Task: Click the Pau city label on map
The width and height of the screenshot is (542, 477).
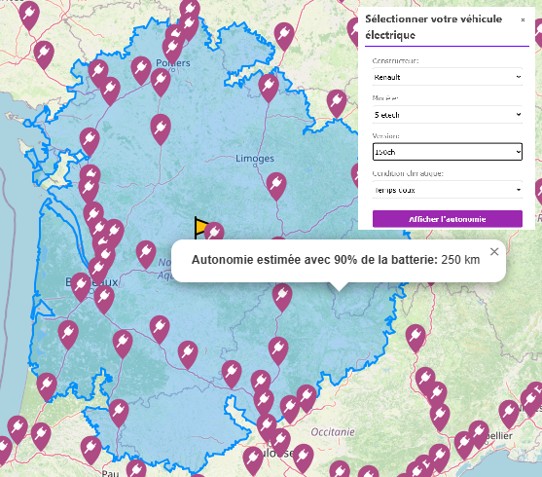Action: (x=110, y=473)
